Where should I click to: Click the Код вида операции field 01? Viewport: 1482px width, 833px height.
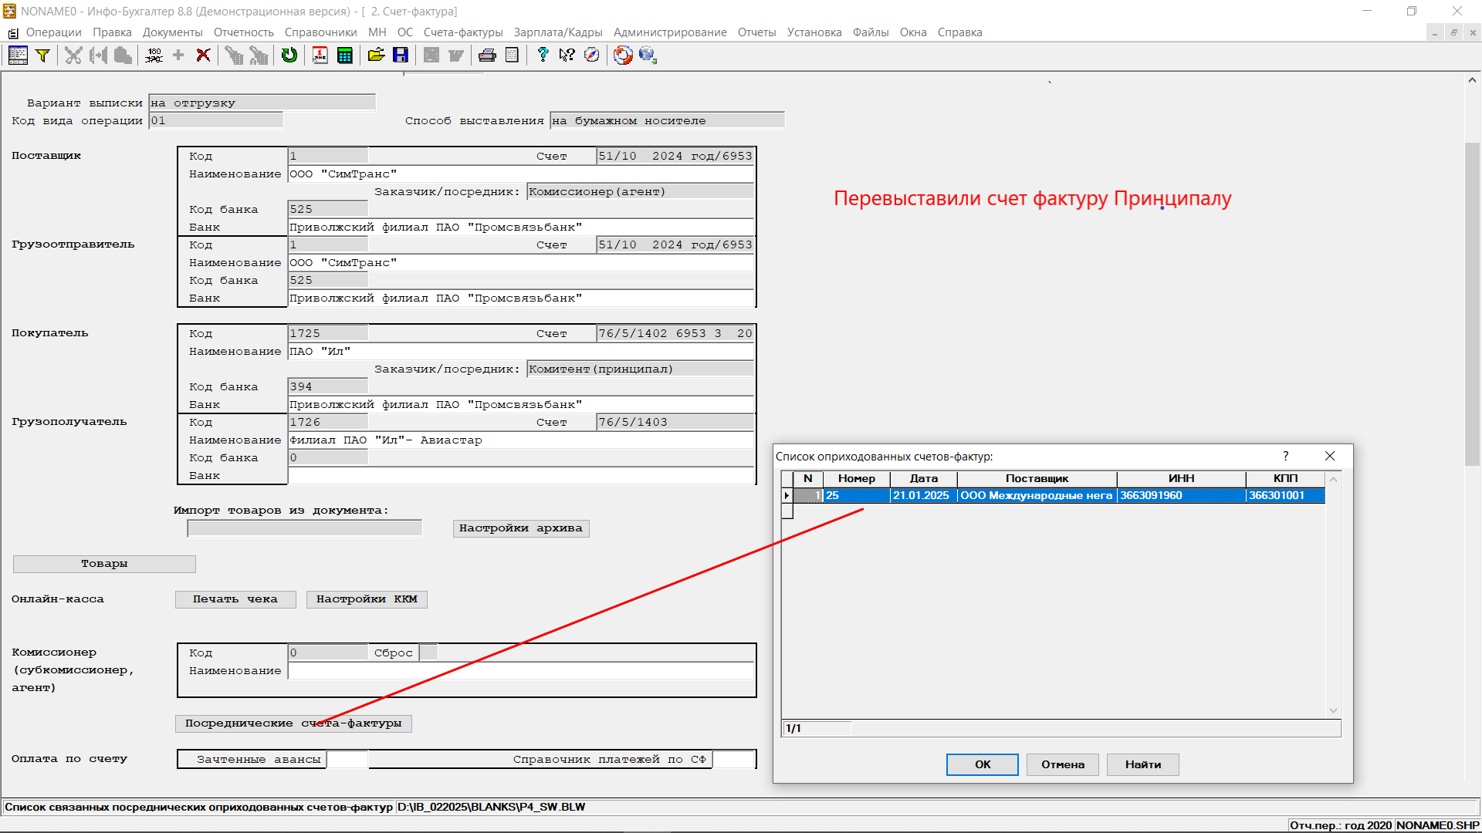pyautogui.click(x=215, y=120)
